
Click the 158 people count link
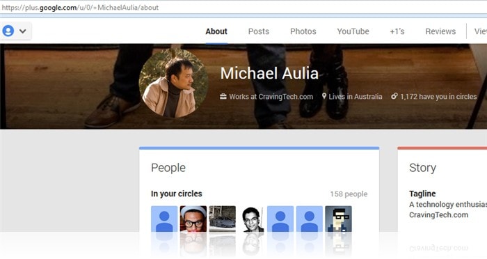point(349,194)
